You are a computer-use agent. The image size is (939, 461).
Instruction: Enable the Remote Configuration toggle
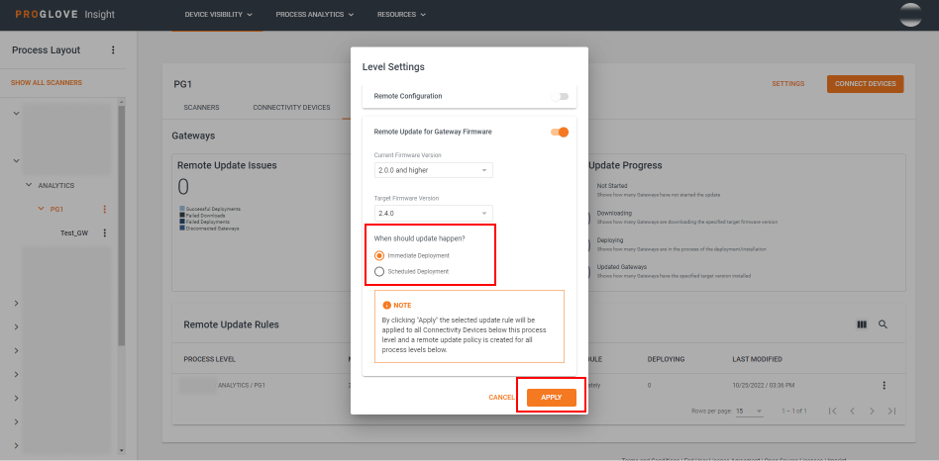[x=561, y=96]
